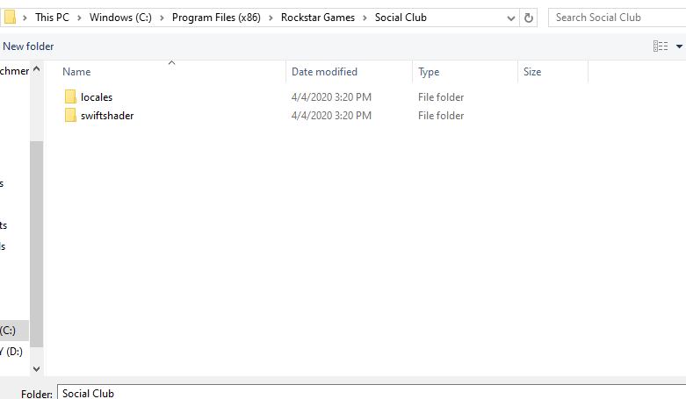Click the navigation pane scrollbar thumb
This screenshot has width=686, height=399.
[37, 244]
